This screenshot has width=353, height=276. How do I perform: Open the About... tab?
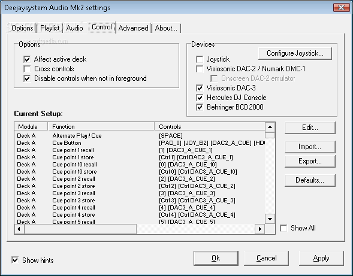[166, 28]
